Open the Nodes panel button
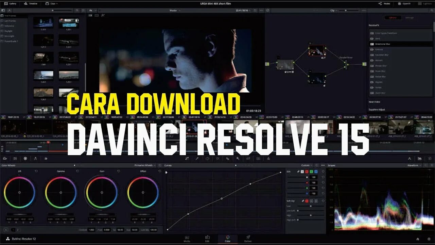This screenshot has height=245, width=435. [x=384, y=3]
